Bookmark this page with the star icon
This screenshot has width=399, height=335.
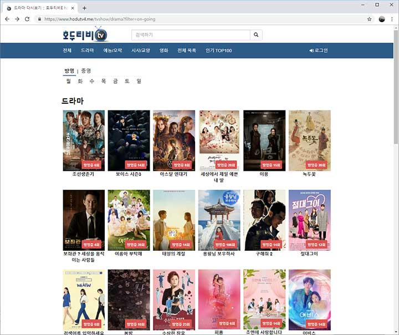[369, 19]
